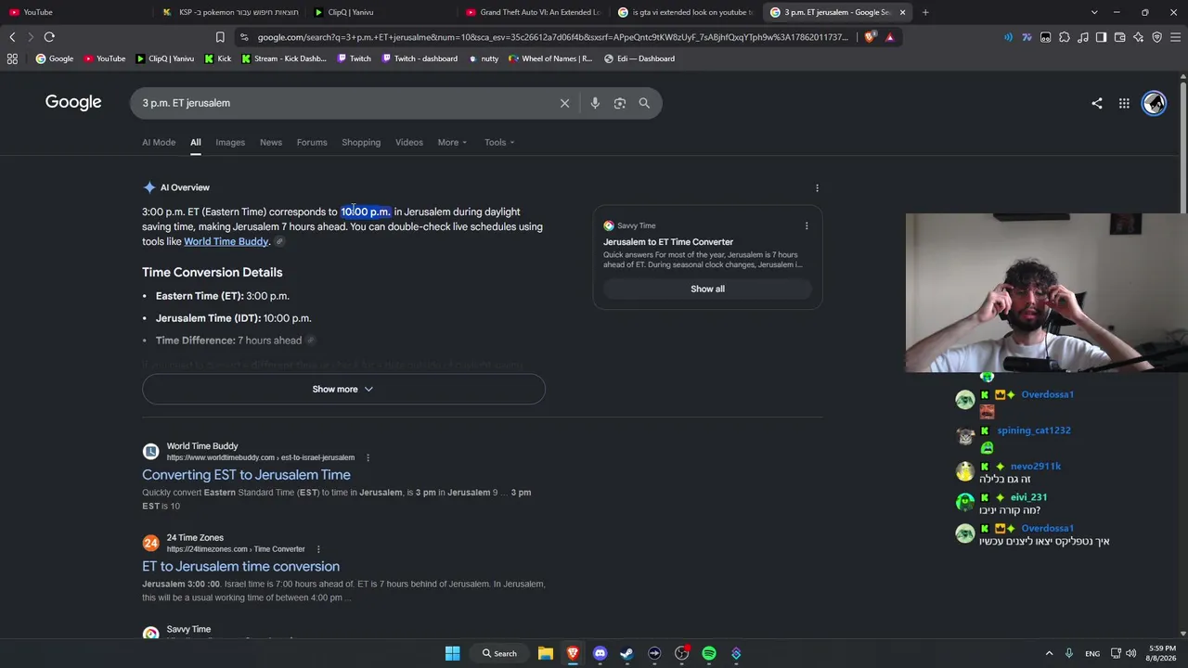Open a new browser tab
1188x668 pixels.
(925, 12)
